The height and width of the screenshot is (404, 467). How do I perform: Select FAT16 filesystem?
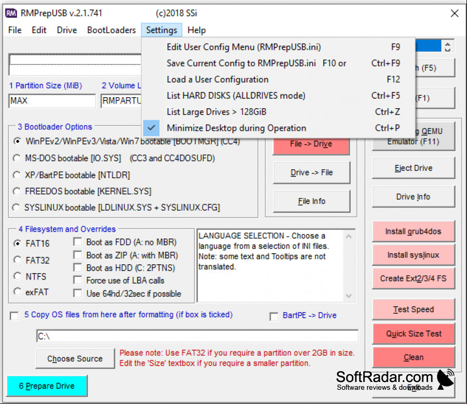18,243
